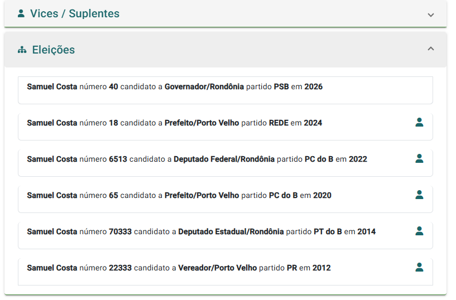
Task: Select the 2012 Vereador/Porto Velho PR entry
Action: click(225, 272)
